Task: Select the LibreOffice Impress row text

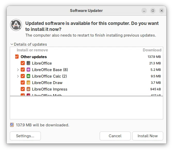Action: pos(50,89)
